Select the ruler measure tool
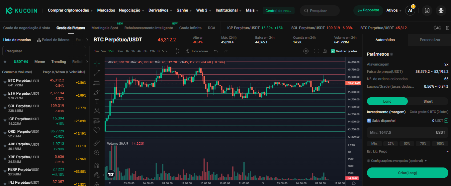 click(x=97, y=143)
